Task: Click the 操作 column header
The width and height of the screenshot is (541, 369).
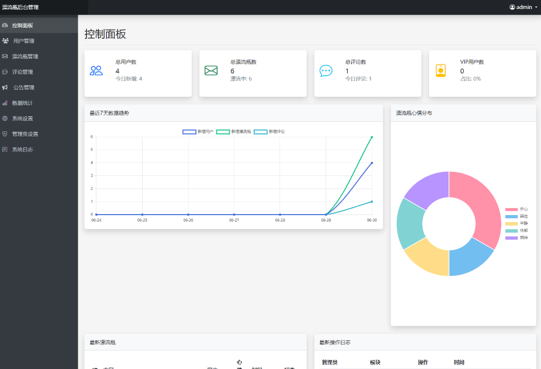Action: 423,362
